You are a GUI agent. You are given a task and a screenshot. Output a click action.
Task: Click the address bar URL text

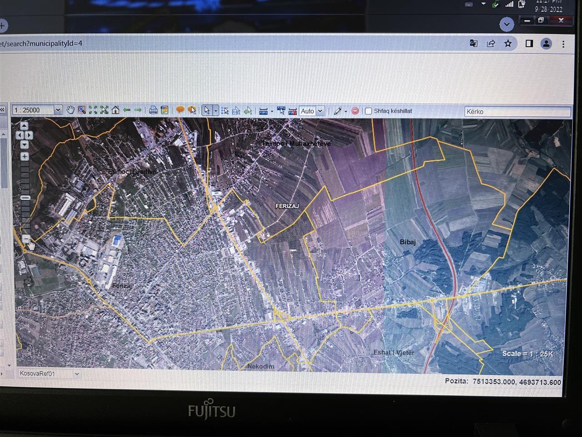coord(41,43)
